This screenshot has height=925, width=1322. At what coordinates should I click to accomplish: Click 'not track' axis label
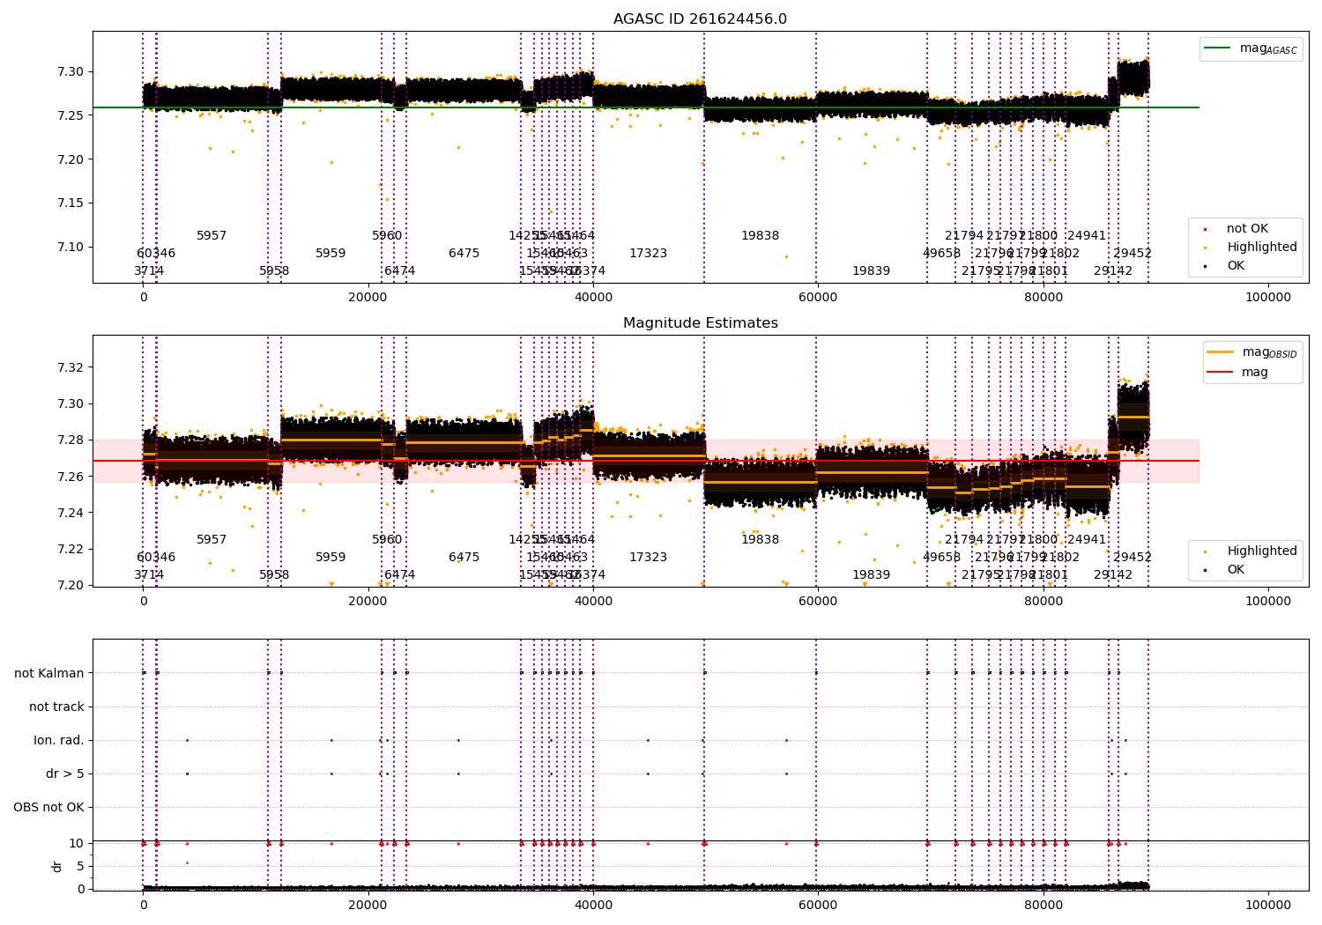(56, 707)
